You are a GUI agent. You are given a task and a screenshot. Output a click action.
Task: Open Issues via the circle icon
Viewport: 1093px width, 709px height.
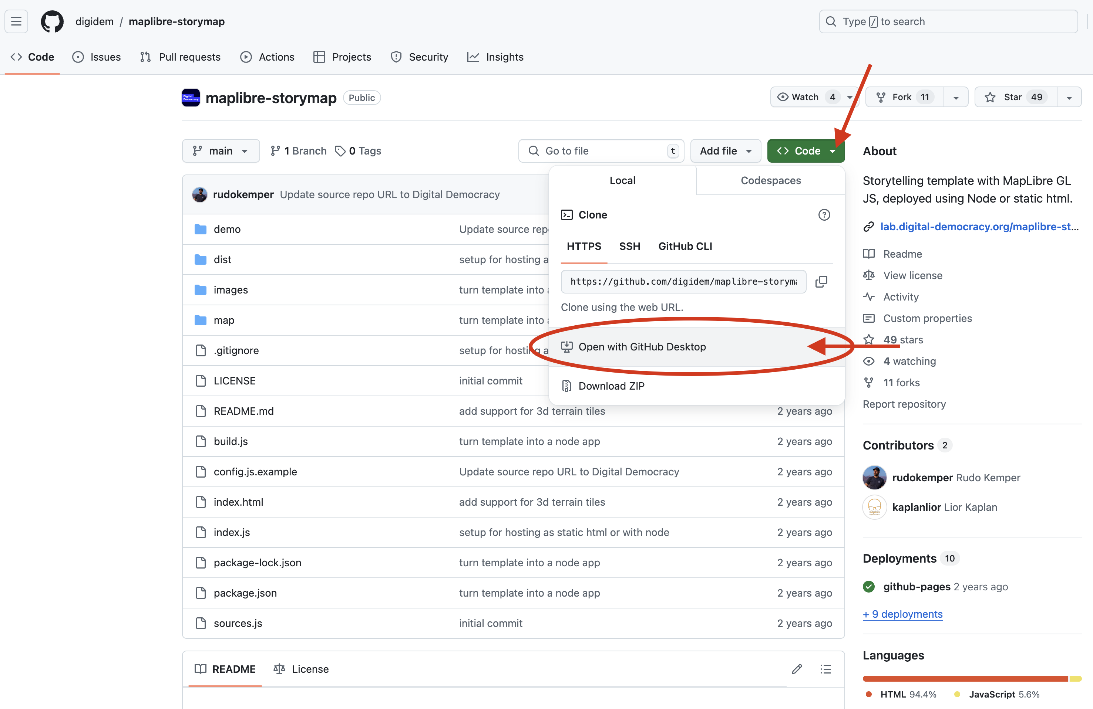pos(78,57)
